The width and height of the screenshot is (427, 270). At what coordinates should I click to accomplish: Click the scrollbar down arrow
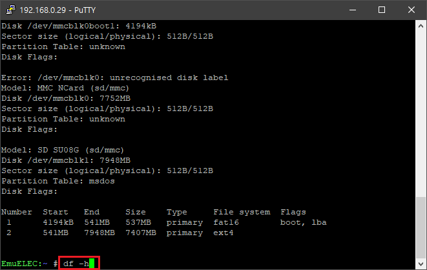tap(421, 264)
